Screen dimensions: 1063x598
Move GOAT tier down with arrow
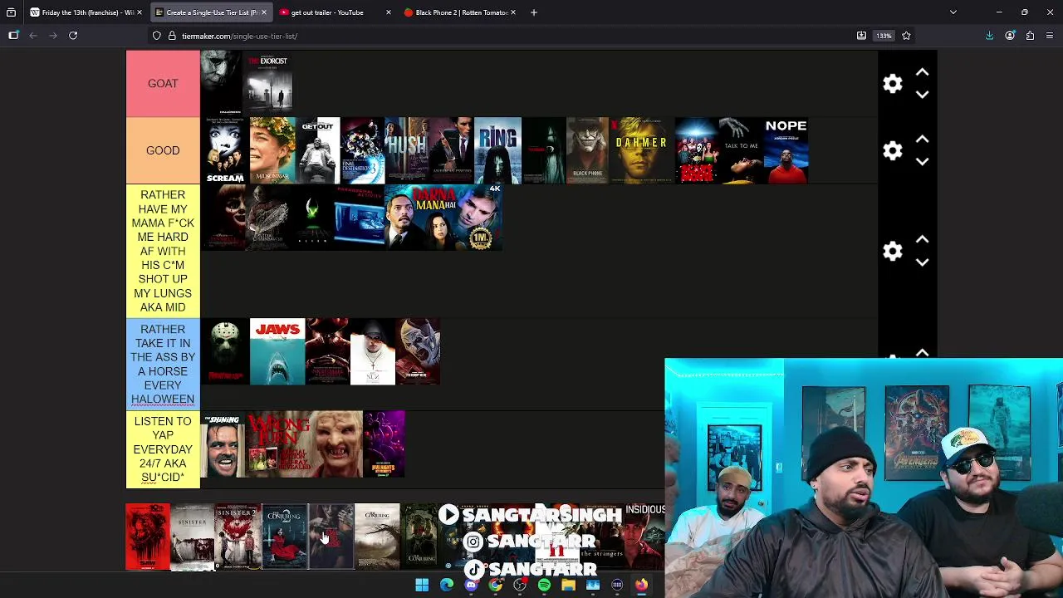pos(922,95)
